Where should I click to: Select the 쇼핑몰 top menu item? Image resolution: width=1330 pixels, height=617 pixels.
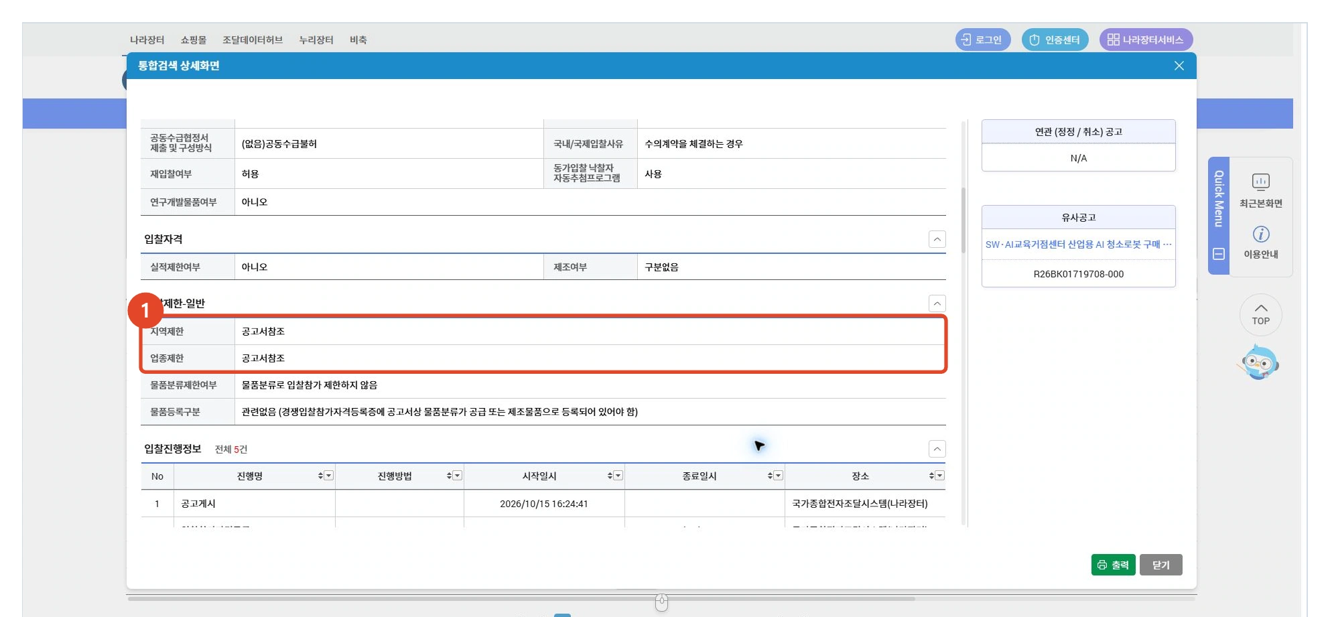coord(194,40)
